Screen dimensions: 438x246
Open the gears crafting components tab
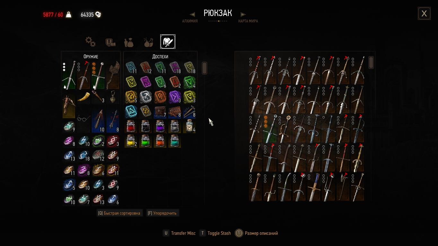(x=90, y=42)
